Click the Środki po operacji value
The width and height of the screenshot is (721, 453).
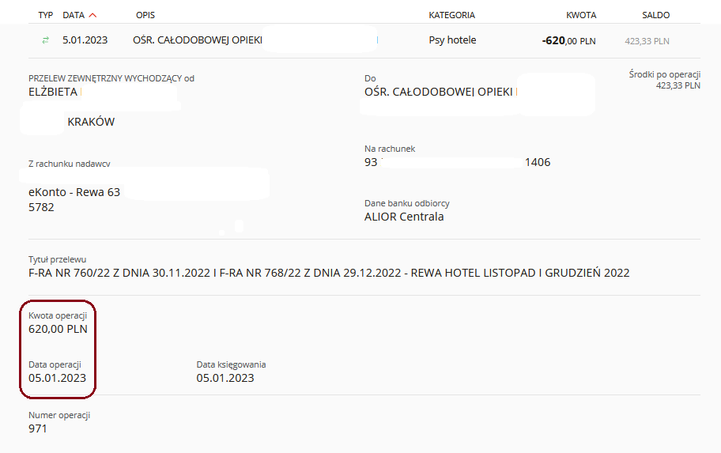click(x=678, y=85)
